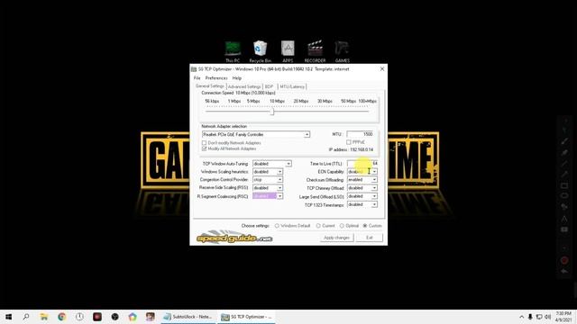Screen dimensions: 577x324
Task: Switch to the MTU/Latency tab
Action: click(292, 86)
